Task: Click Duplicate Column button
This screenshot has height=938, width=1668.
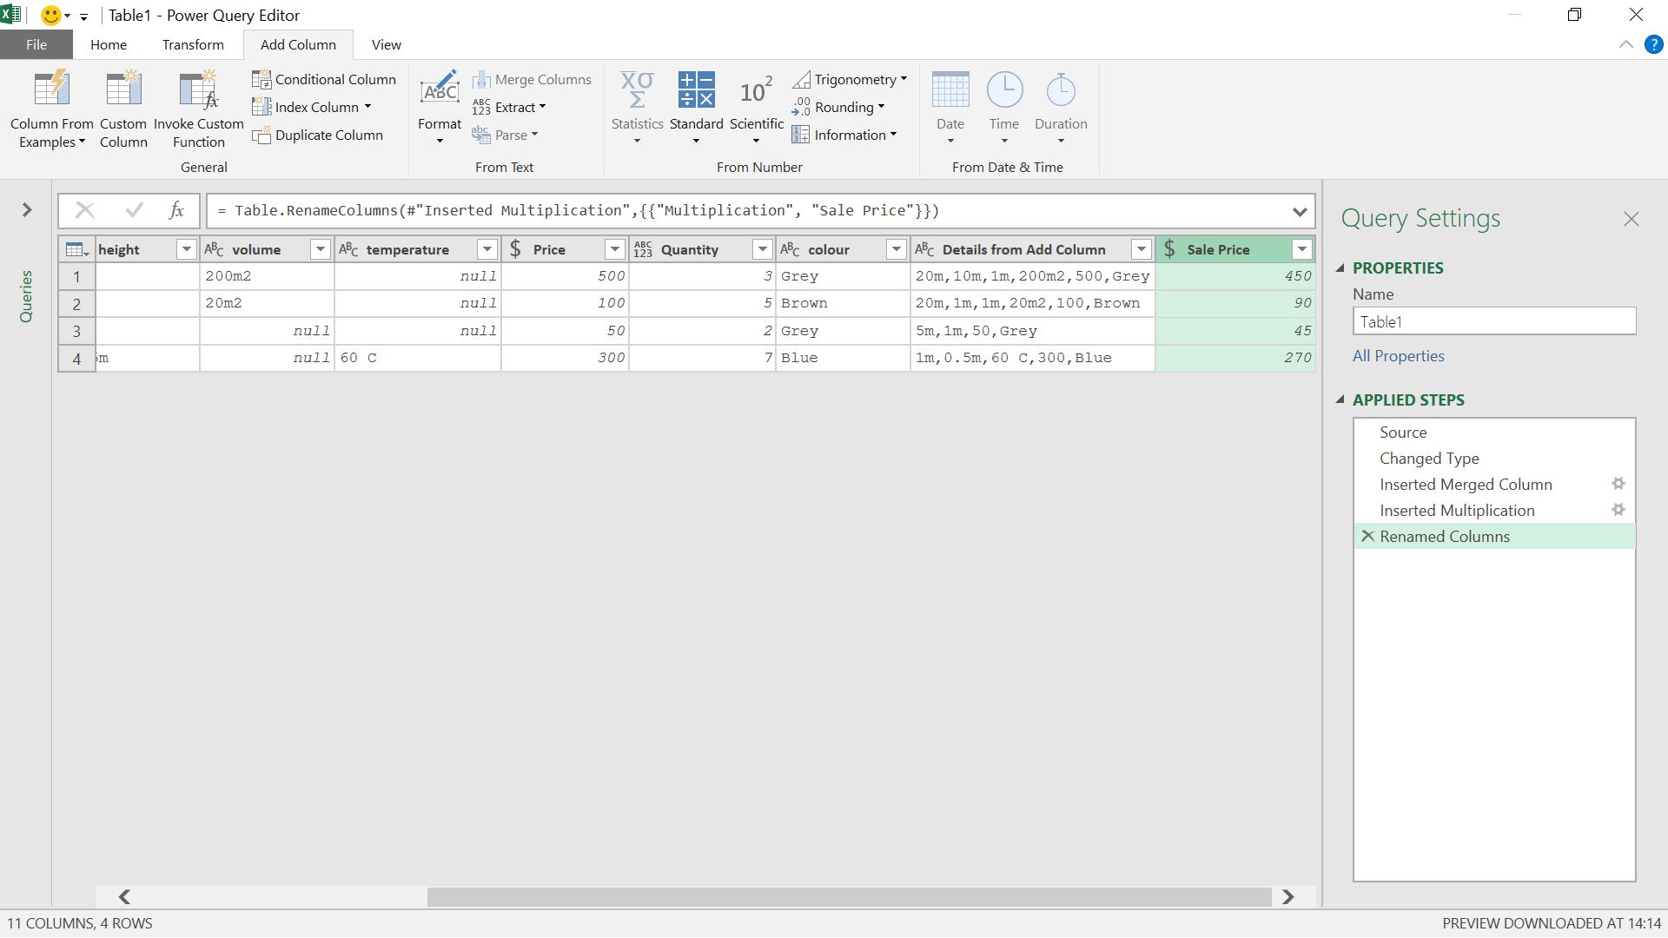Action: (x=318, y=135)
